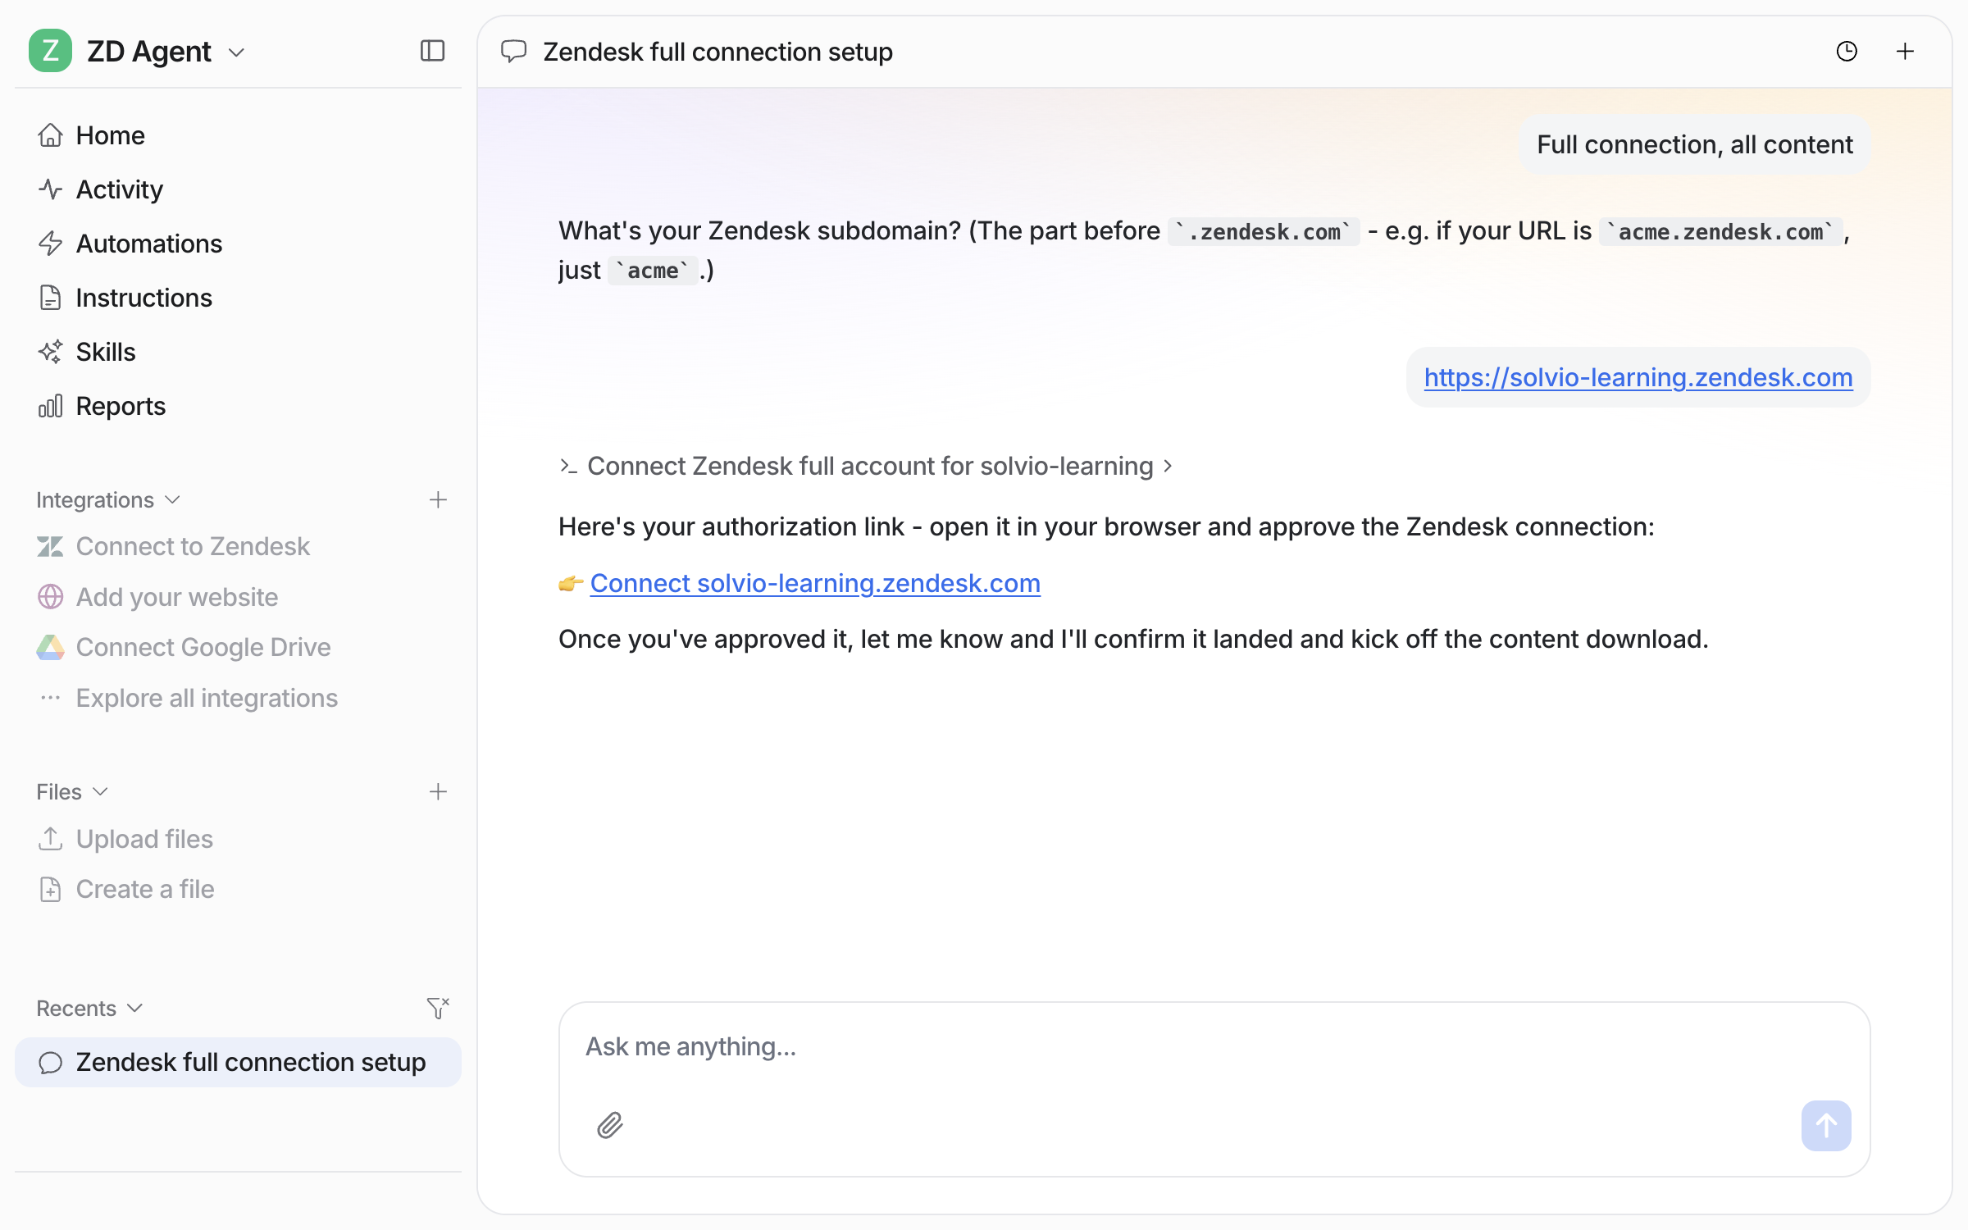Open the Instructions page

(x=124, y=298)
